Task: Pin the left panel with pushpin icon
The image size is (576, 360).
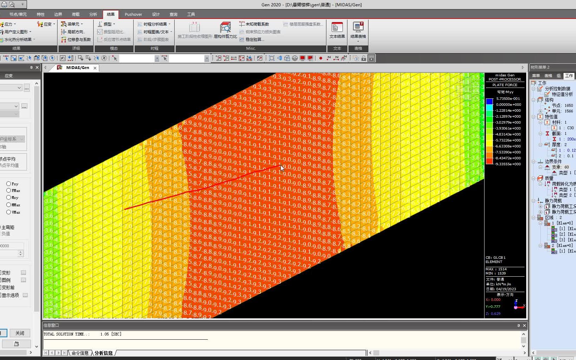Action: pos(31,67)
